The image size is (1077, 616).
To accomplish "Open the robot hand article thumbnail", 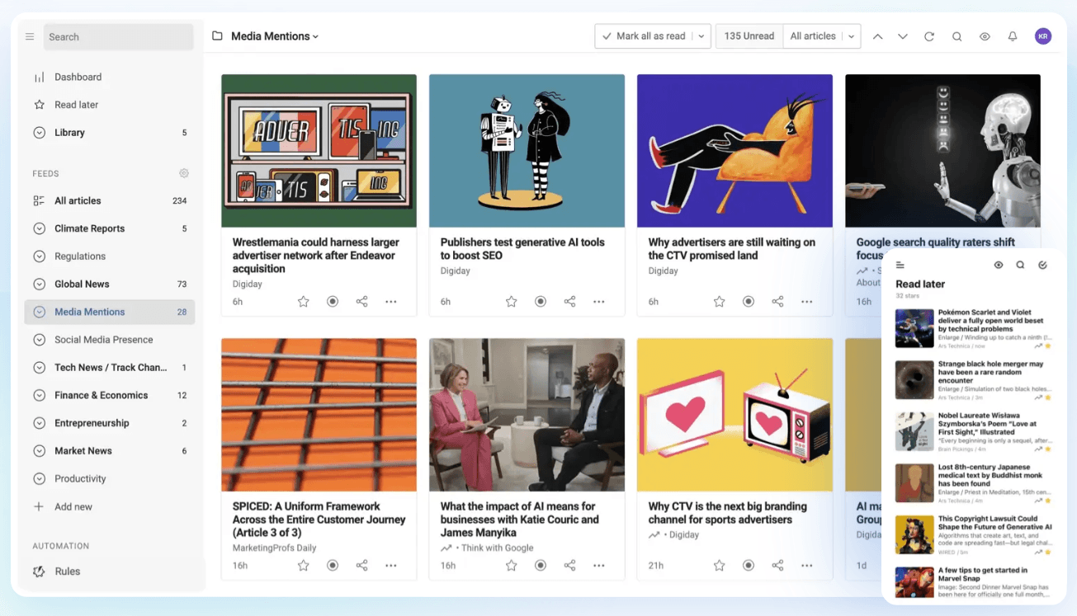I will [x=942, y=151].
